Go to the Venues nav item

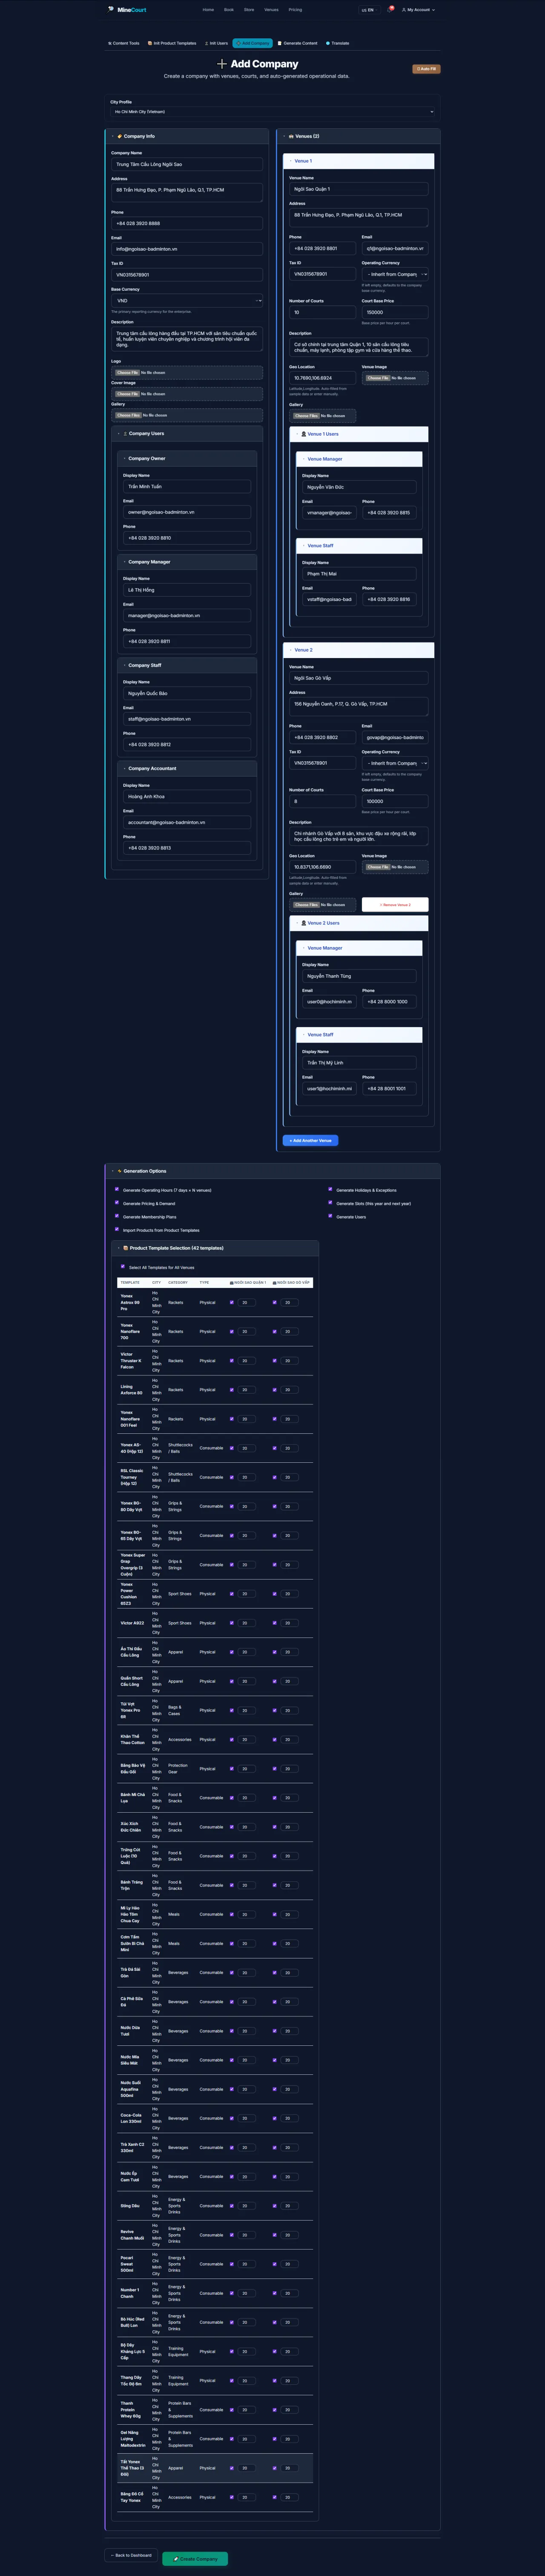[x=272, y=10]
